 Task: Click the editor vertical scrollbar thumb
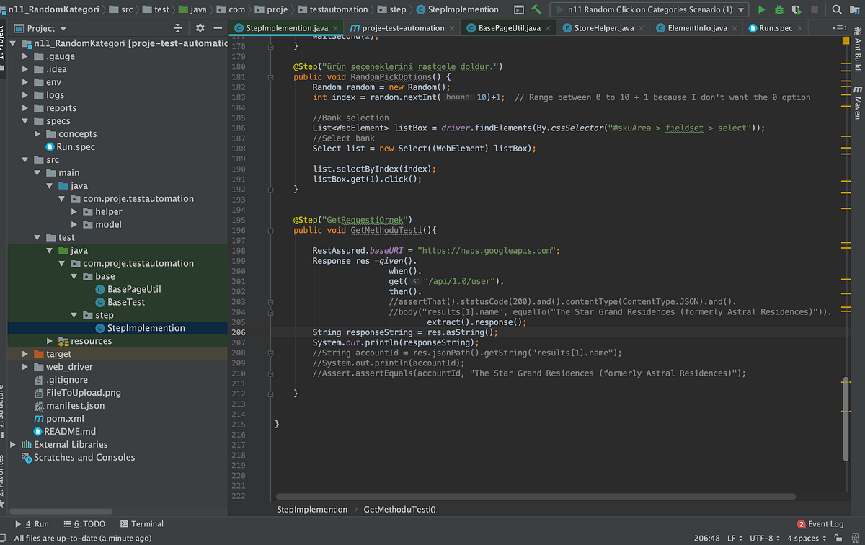tap(846, 418)
